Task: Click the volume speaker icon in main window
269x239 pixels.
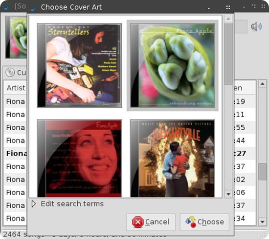Action: (x=256, y=26)
